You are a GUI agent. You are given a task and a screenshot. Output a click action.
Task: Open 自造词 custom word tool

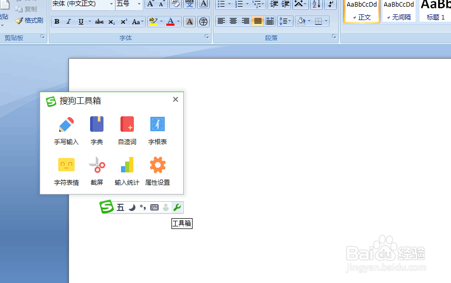tap(127, 130)
